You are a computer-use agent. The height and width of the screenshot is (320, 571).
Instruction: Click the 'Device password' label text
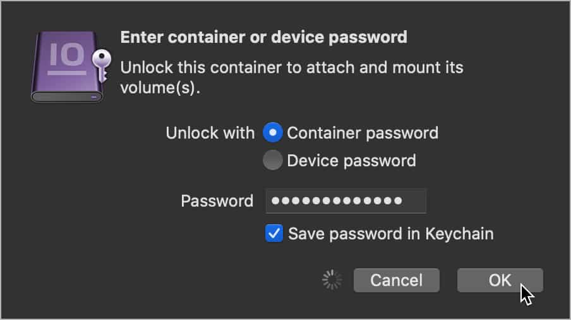click(351, 161)
